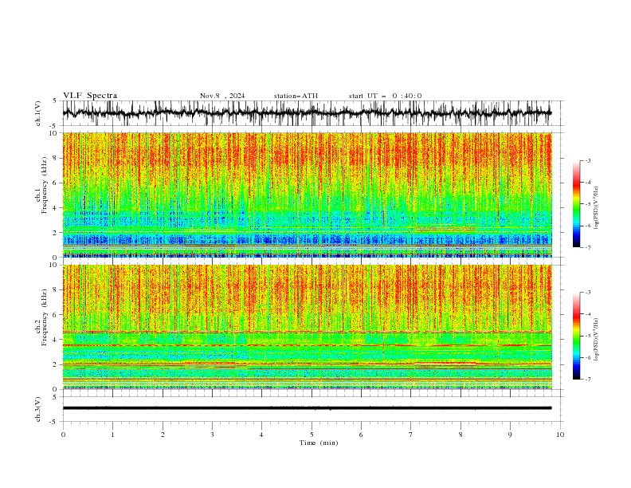The height and width of the screenshot is (488, 631).
Task: Click the time axis tick label "2"
Action: pos(163,435)
